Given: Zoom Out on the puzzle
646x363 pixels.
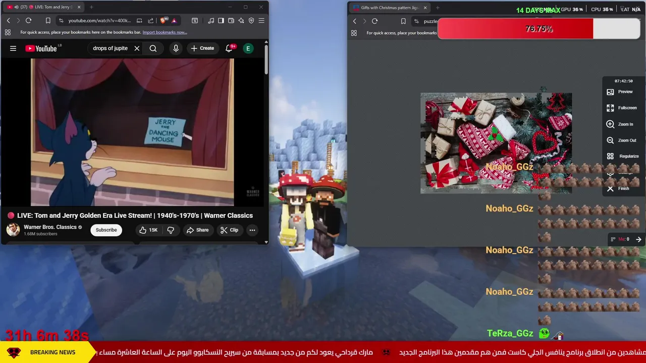Looking at the screenshot, I should pos(621,140).
